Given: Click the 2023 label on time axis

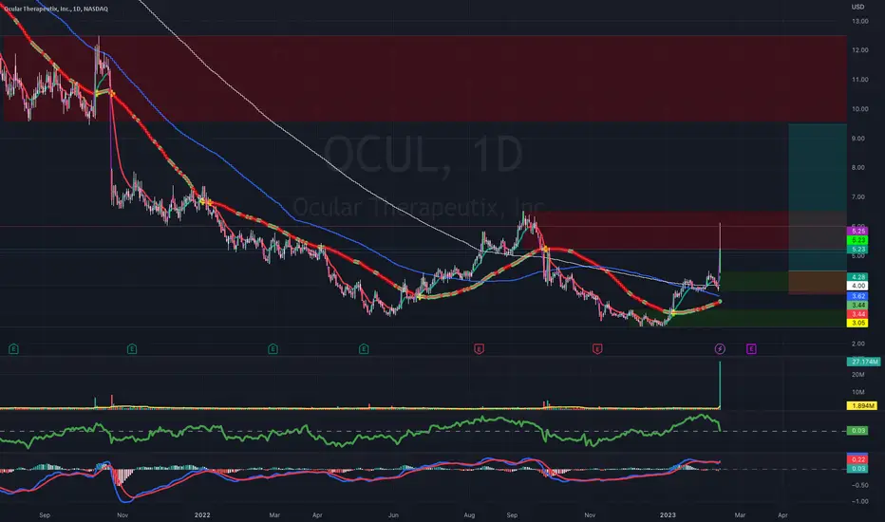Looking at the screenshot, I should (x=668, y=514).
